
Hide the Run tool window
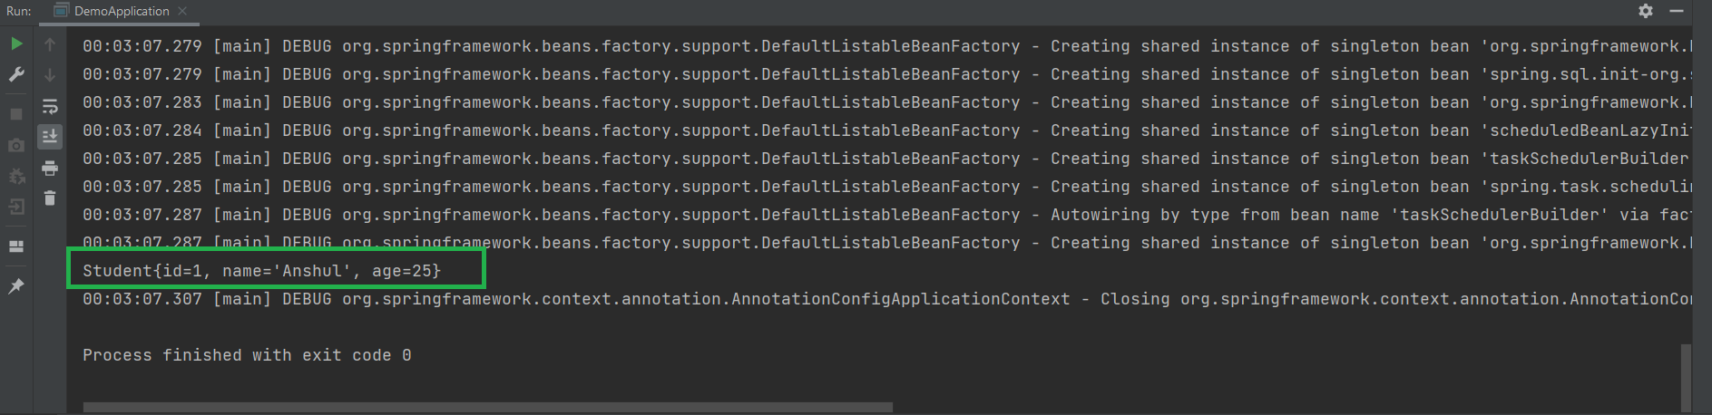[x=1677, y=11]
